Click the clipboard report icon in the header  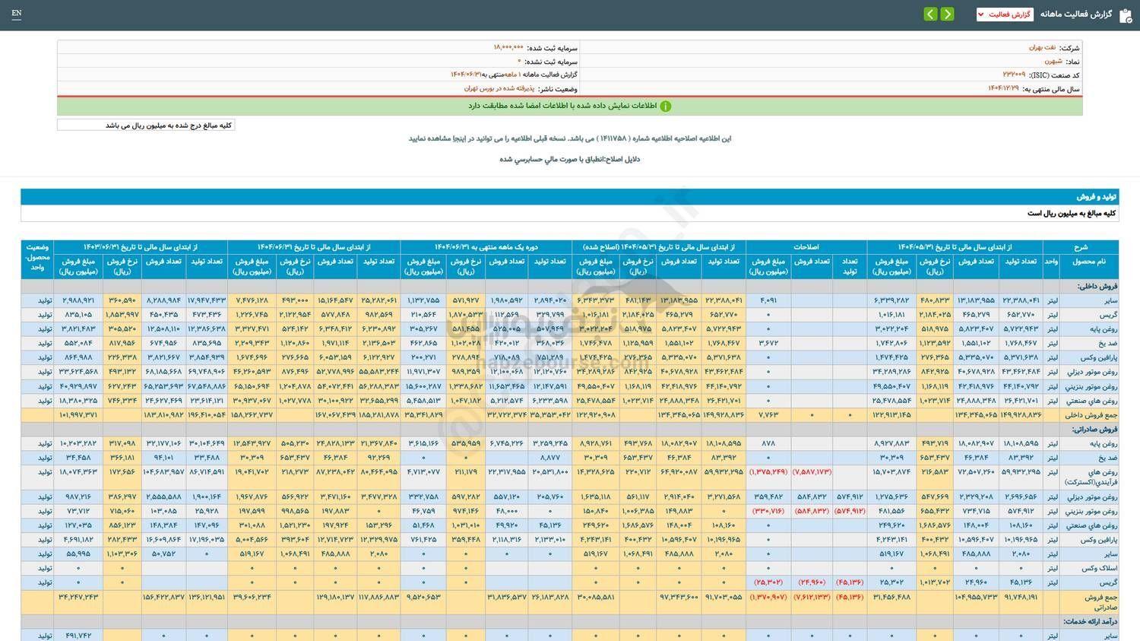tap(1125, 14)
